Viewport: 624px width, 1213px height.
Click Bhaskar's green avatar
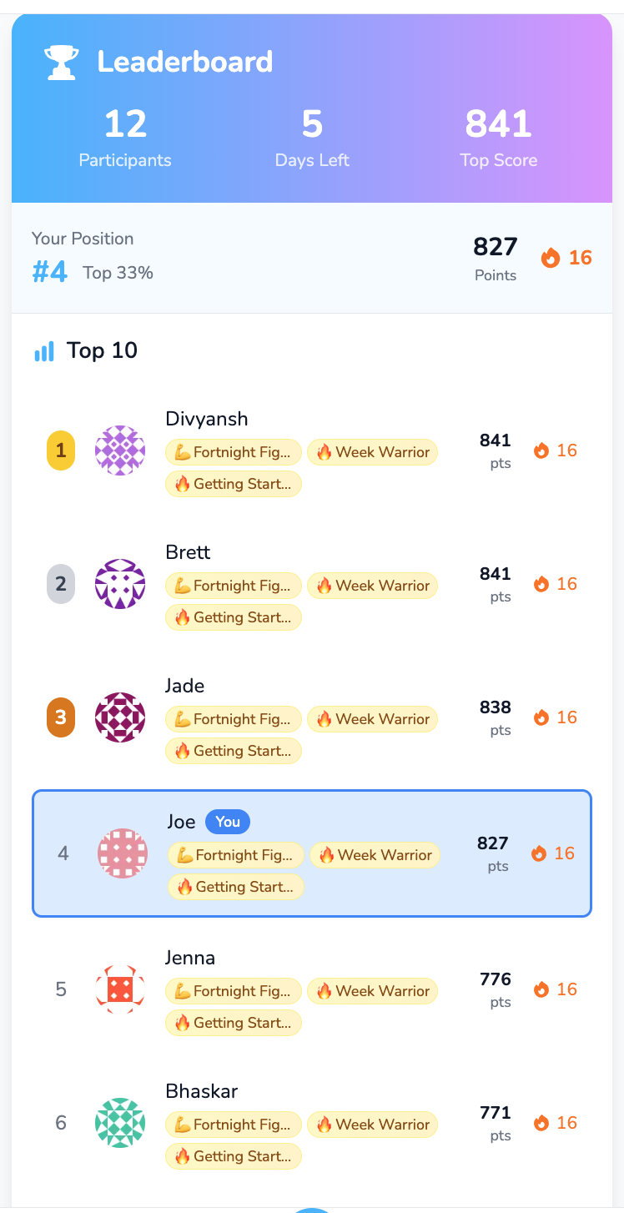pyautogui.click(x=120, y=1123)
